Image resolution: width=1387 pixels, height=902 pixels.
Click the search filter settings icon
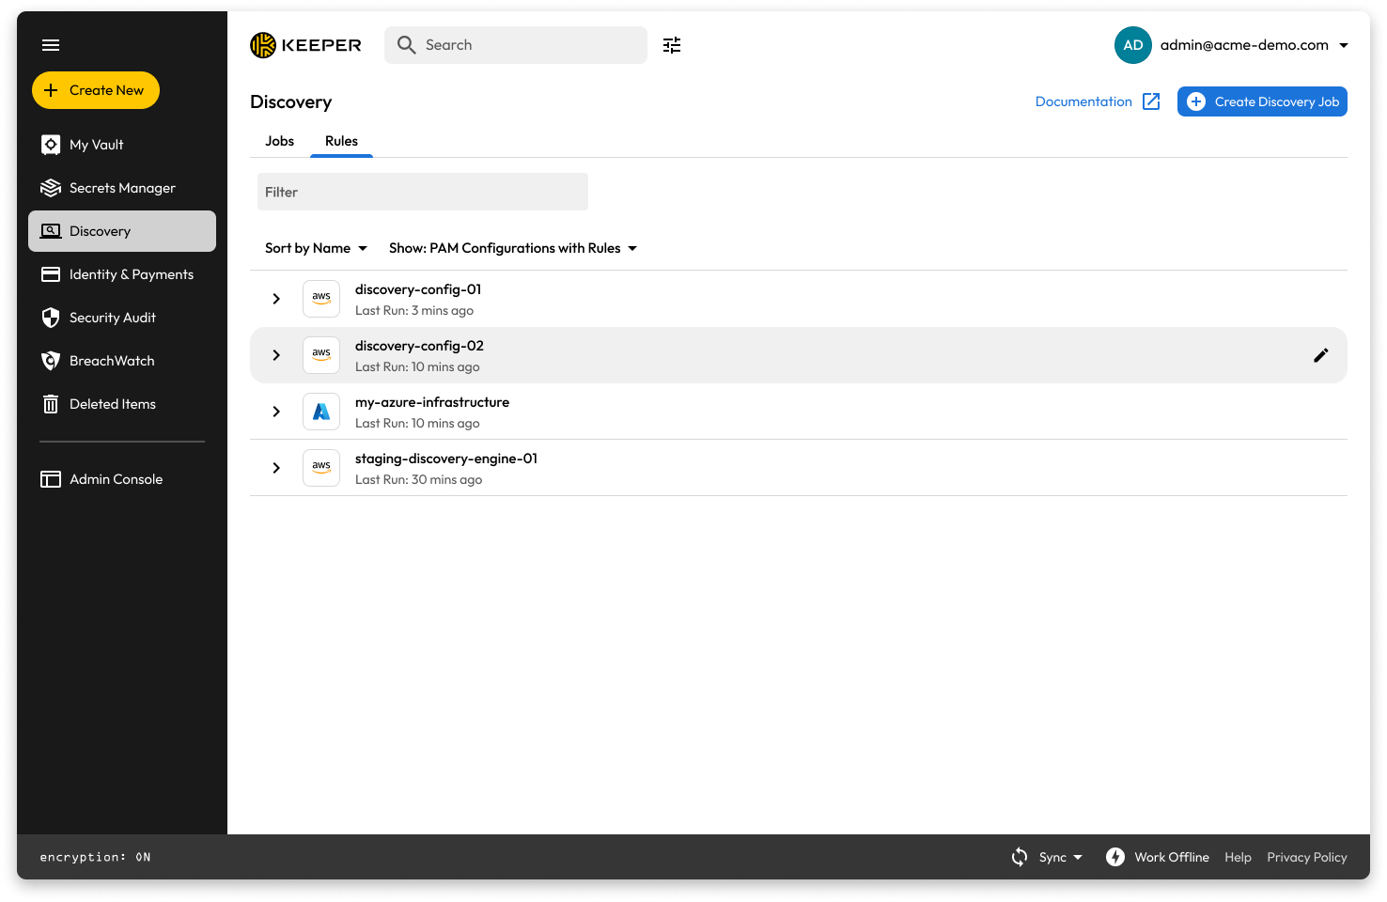pos(672,45)
